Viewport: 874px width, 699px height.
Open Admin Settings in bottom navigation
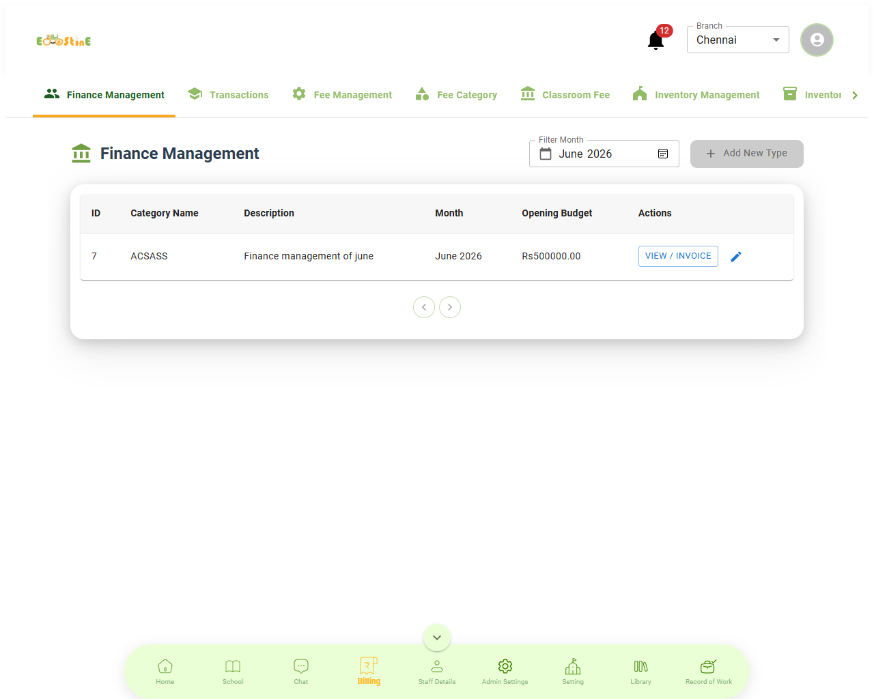pos(505,672)
